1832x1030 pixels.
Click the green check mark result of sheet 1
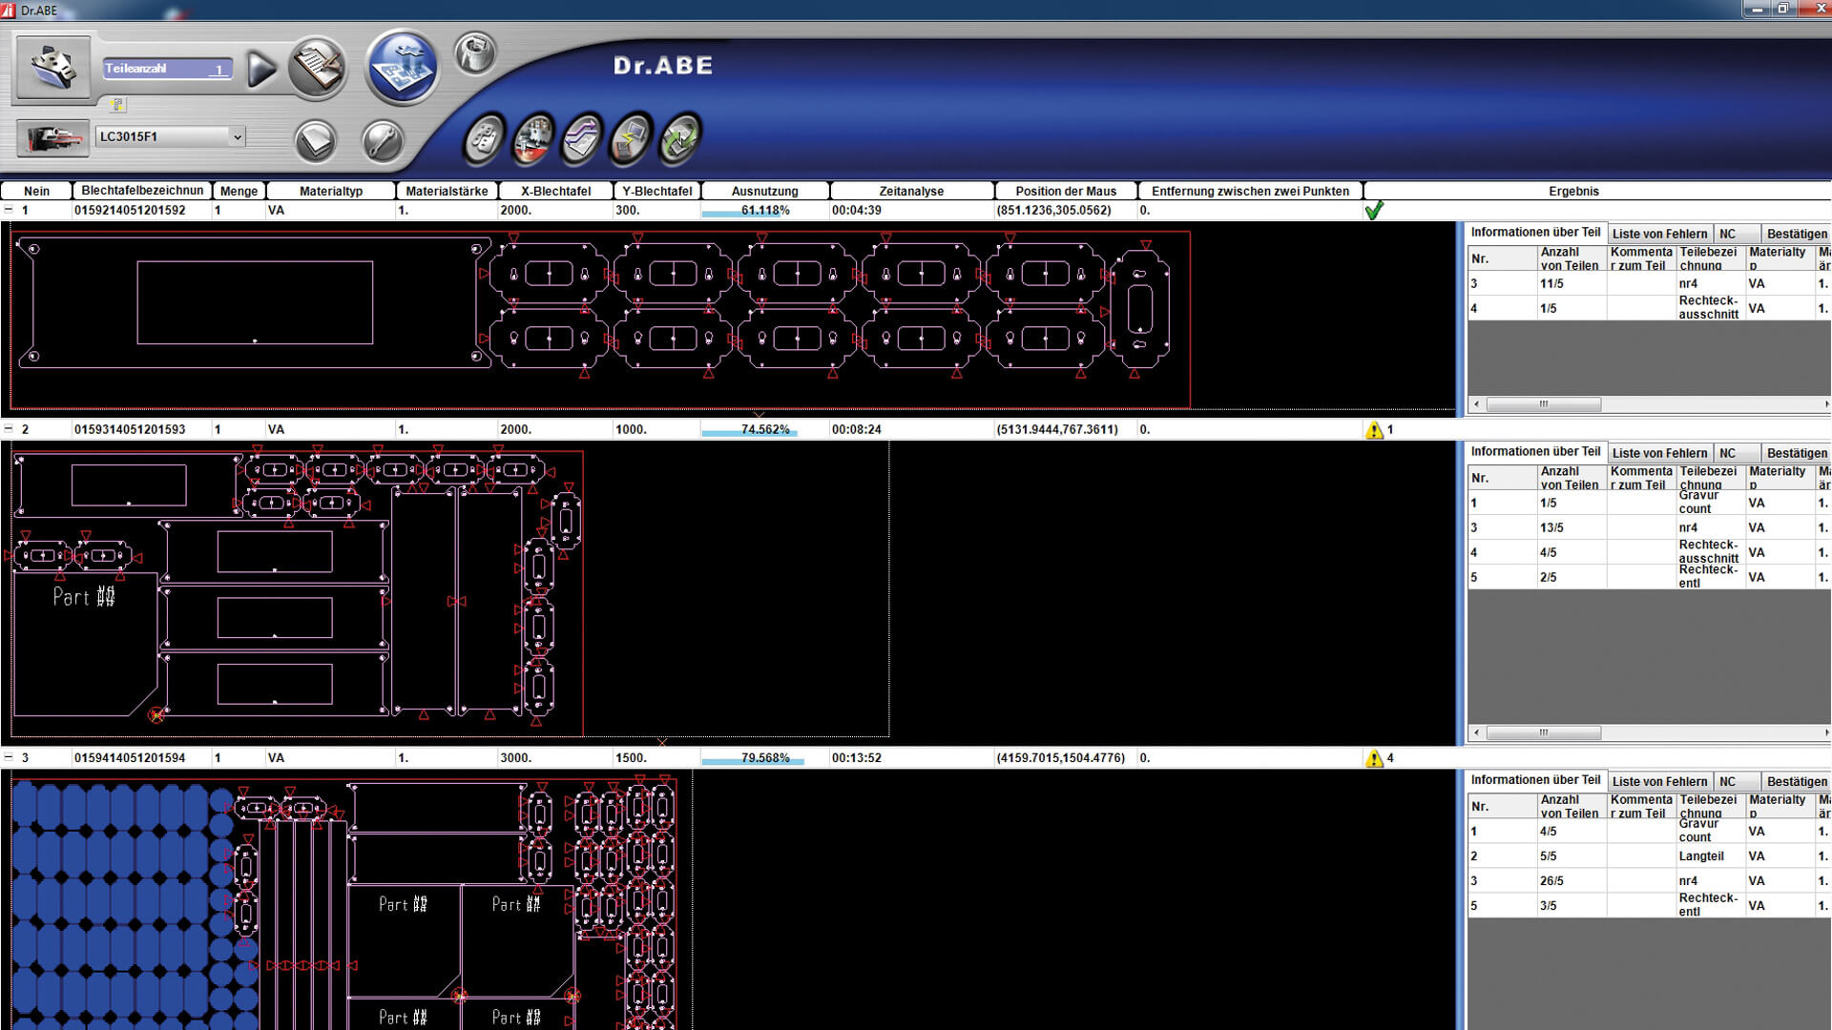(1374, 211)
